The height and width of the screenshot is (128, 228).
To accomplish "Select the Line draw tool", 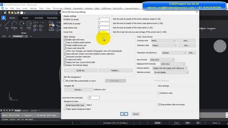I will tap(7, 25).
